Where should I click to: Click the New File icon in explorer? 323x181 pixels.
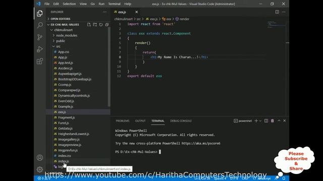[x=89, y=25]
